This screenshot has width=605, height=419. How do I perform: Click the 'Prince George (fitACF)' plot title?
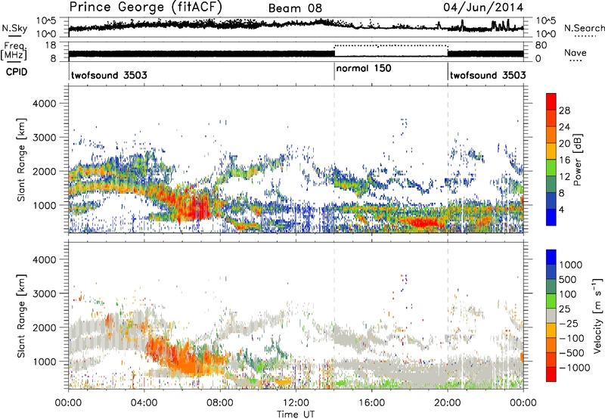(145, 7)
